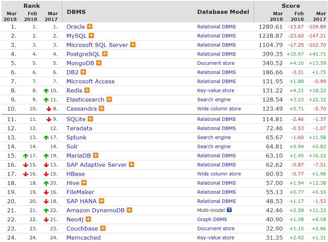Click Wide column store link in HBase row
Screen dimensions: 328x242
[x=219, y=174]
